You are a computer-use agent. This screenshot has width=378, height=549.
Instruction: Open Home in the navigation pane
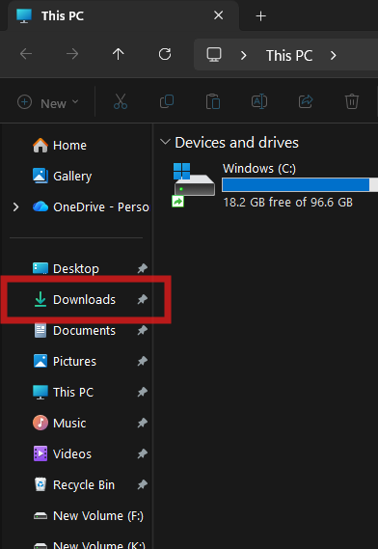tap(60, 145)
